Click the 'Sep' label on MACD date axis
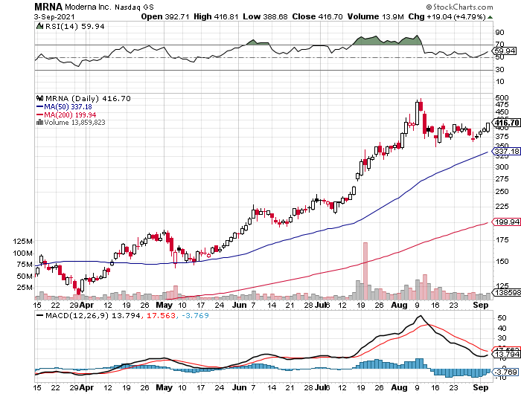Viewport: 521px width, 394px height. click(x=481, y=387)
